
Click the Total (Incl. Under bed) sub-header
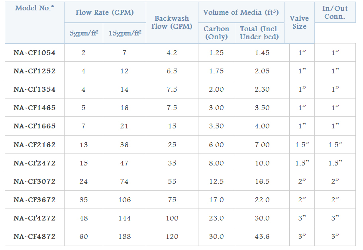pos(262,33)
